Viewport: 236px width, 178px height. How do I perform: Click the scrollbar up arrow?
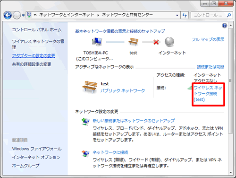tap(231, 25)
